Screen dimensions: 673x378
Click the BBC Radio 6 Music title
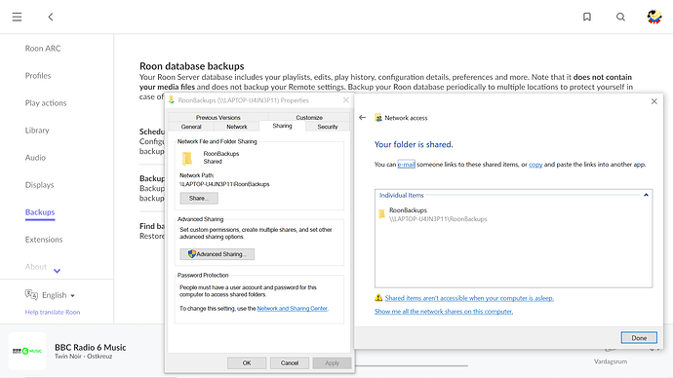(x=90, y=347)
